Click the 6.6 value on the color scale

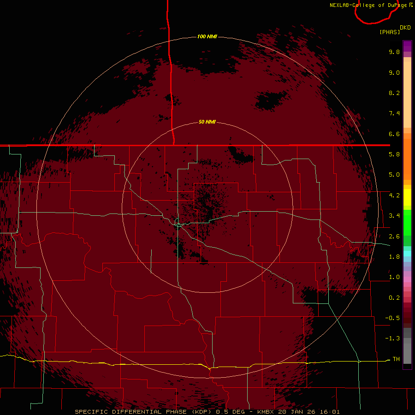tap(394, 134)
